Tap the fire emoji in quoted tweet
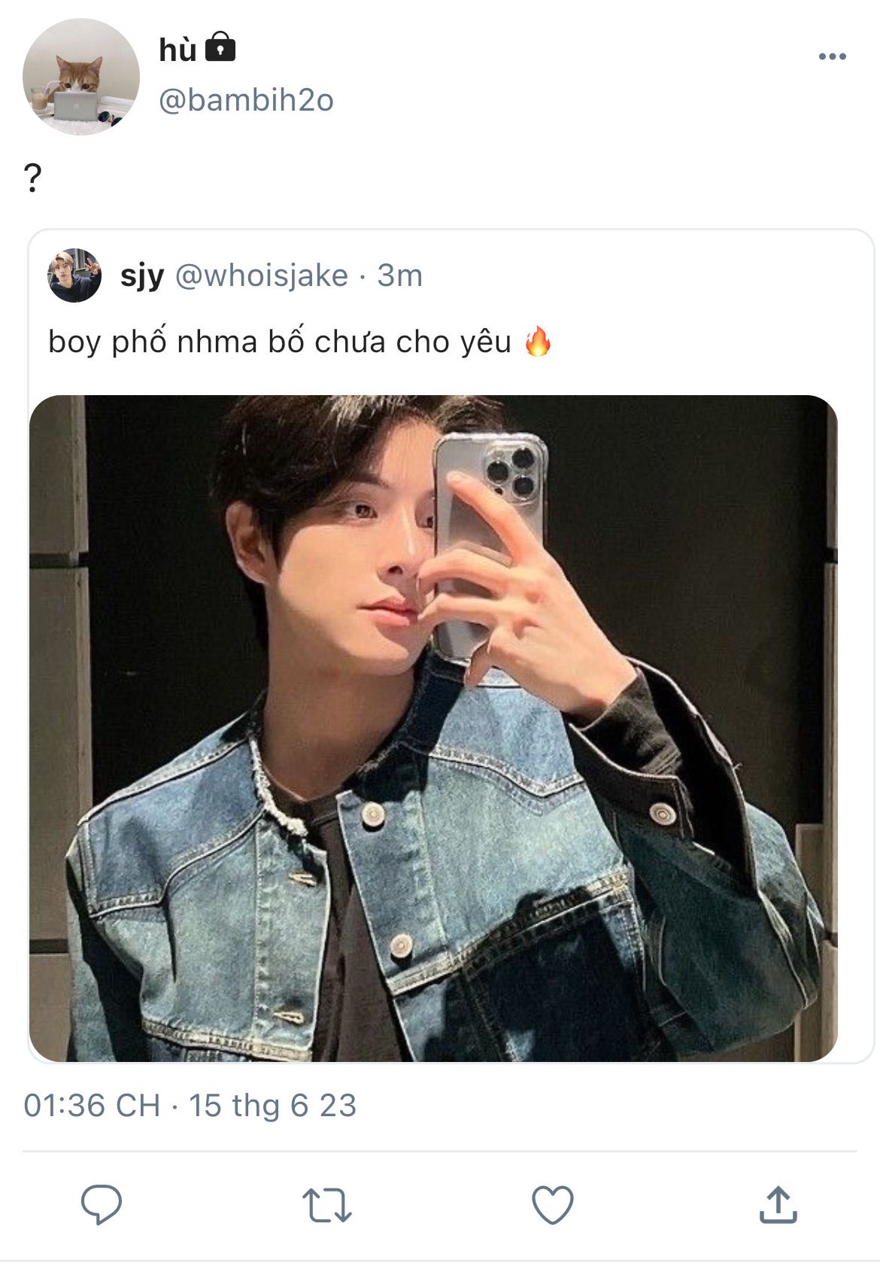 tap(538, 341)
